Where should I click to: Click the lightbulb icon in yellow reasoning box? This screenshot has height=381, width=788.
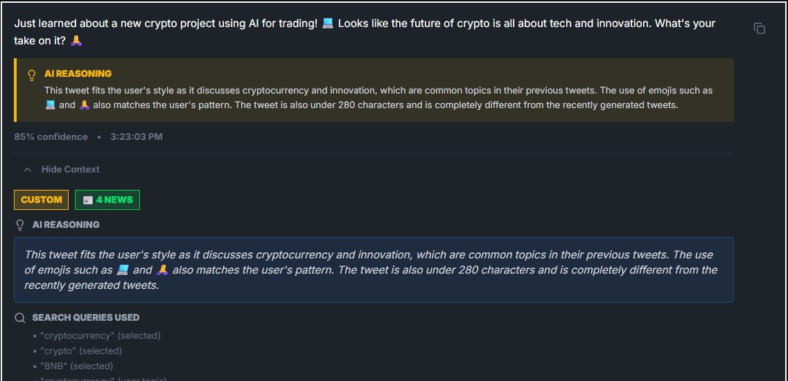(x=31, y=74)
